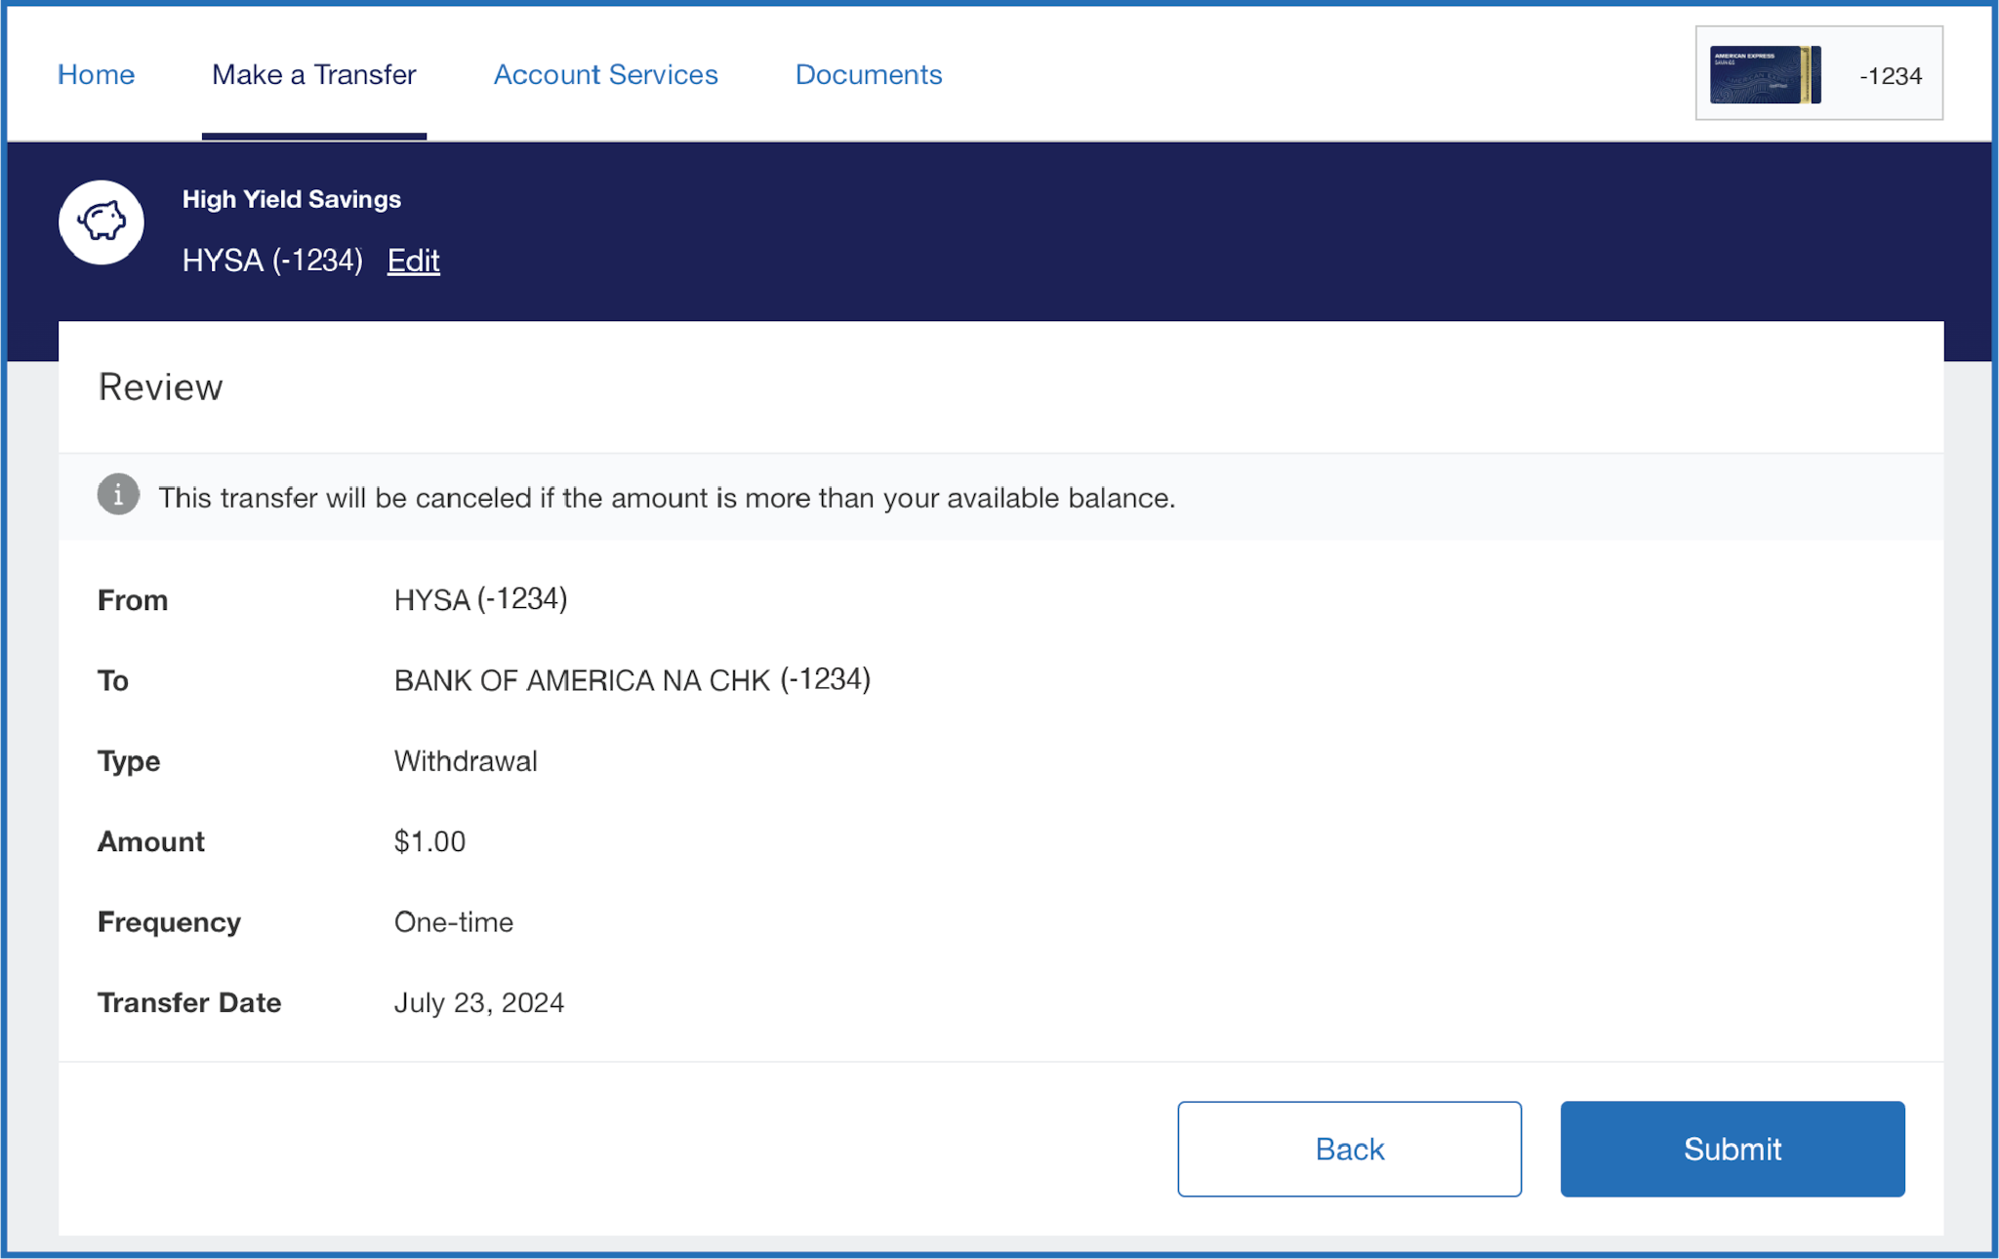Submit the transfer
This screenshot has width=1999, height=1259.
coord(1732,1149)
